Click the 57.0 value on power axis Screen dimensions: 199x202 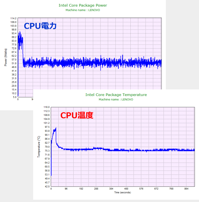point(14,60)
